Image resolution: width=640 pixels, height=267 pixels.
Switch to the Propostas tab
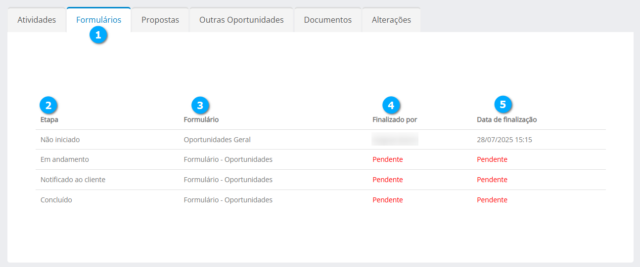click(x=160, y=20)
